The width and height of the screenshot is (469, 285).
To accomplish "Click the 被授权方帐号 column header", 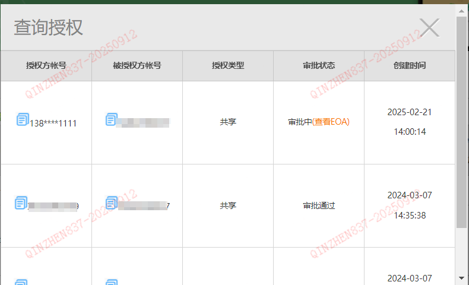I will pyautogui.click(x=137, y=66).
